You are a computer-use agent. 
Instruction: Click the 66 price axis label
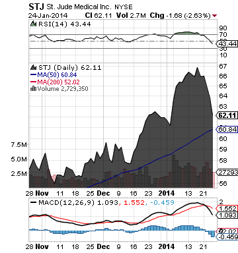223,76
